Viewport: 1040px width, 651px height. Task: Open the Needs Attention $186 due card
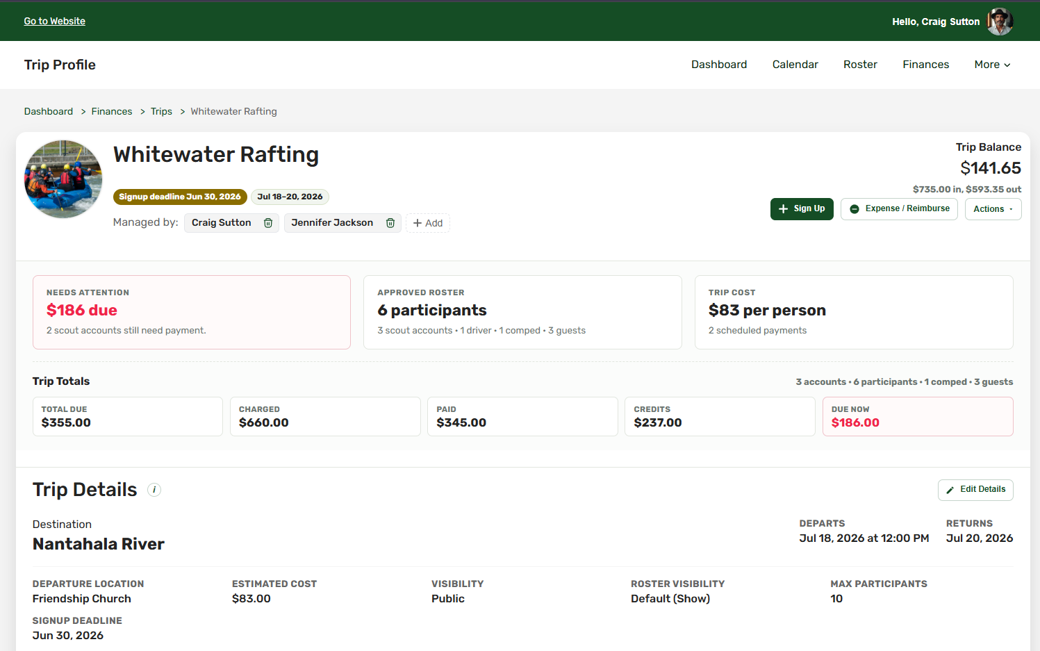[192, 313]
